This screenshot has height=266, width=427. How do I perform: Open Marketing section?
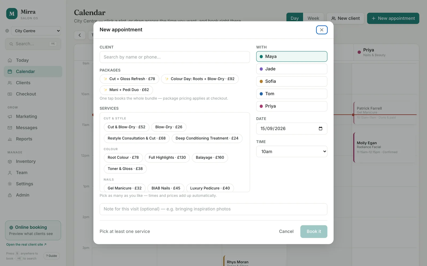tap(33, 117)
